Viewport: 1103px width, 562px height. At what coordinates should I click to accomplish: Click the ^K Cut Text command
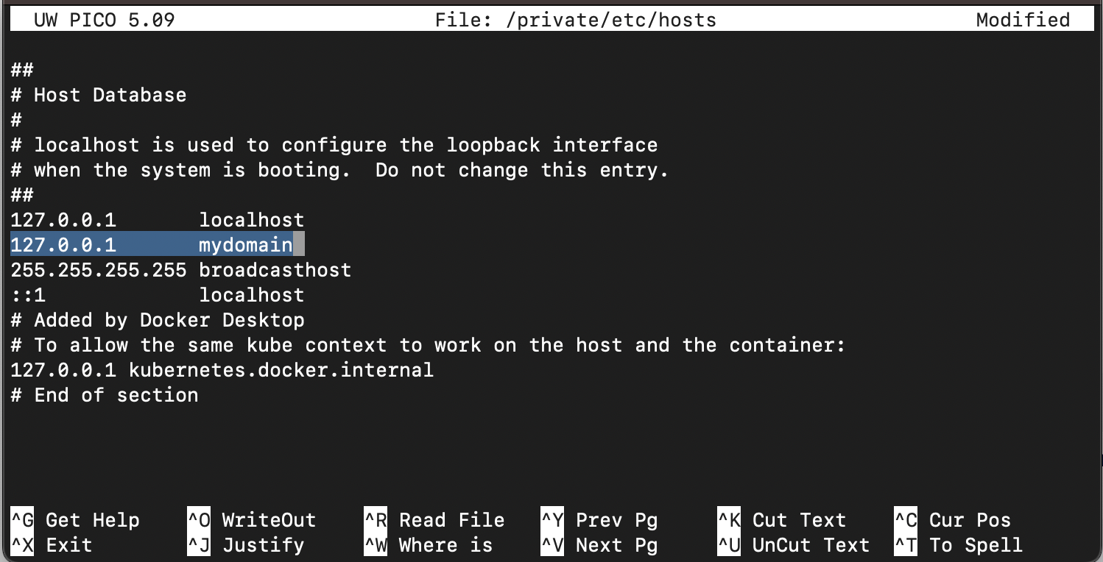(x=782, y=520)
